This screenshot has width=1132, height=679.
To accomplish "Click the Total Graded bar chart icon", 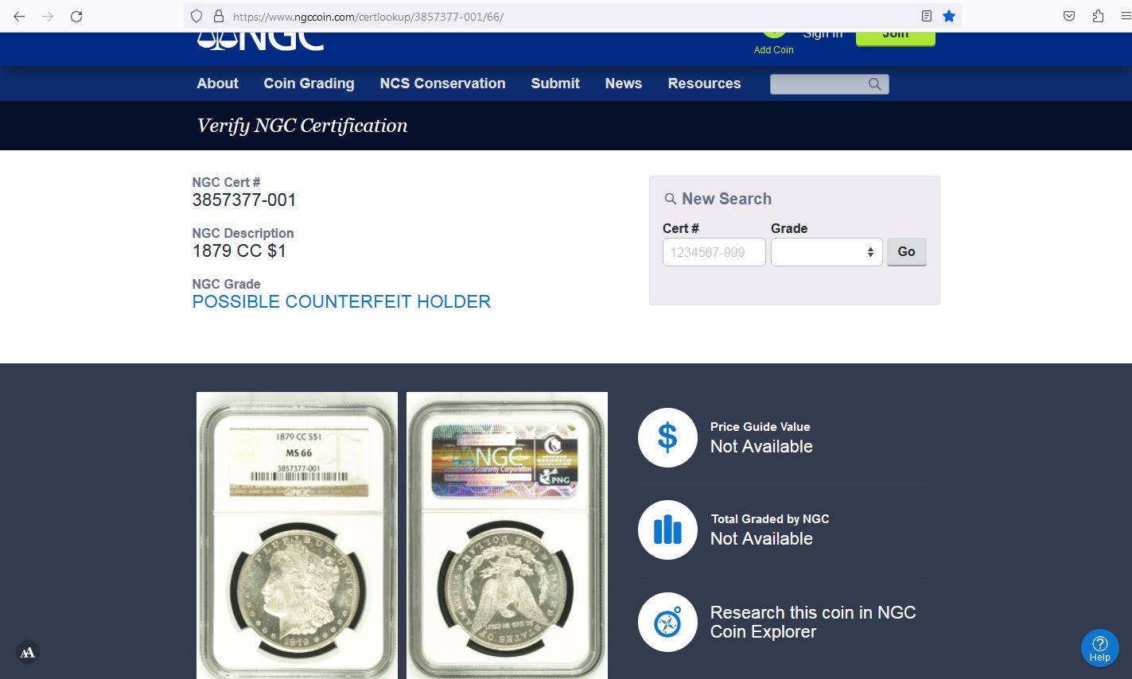I will [667, 530].
